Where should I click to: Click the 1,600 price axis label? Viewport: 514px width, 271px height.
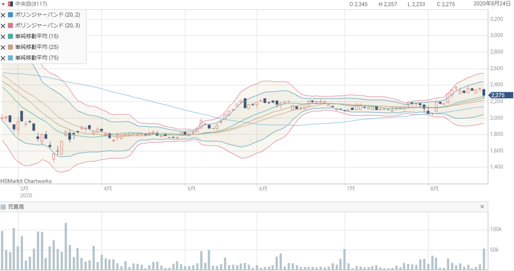496,151
